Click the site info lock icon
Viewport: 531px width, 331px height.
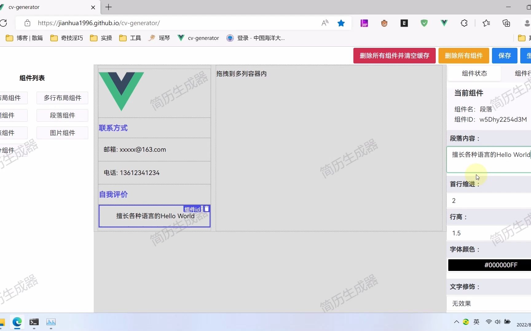coord(27,23)
